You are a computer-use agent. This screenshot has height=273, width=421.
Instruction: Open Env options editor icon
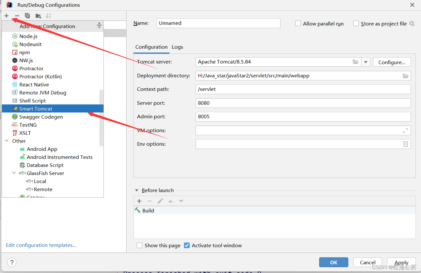coord(406,144)
